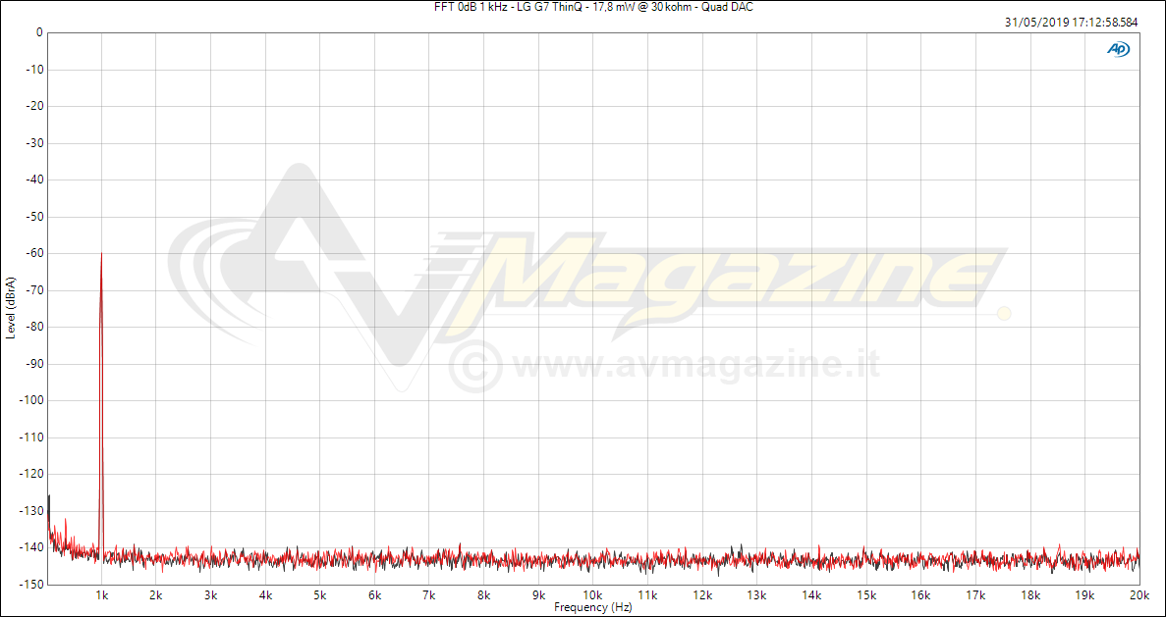Click the tip of the red 1 kHz peak
The image size is (1166, 617).
pos(101,253)
